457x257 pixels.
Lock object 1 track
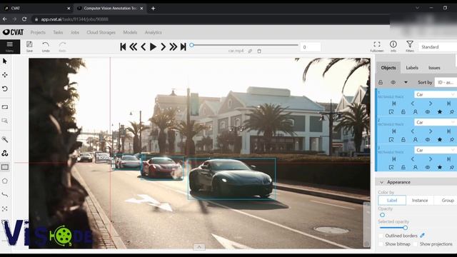(403, 112)
